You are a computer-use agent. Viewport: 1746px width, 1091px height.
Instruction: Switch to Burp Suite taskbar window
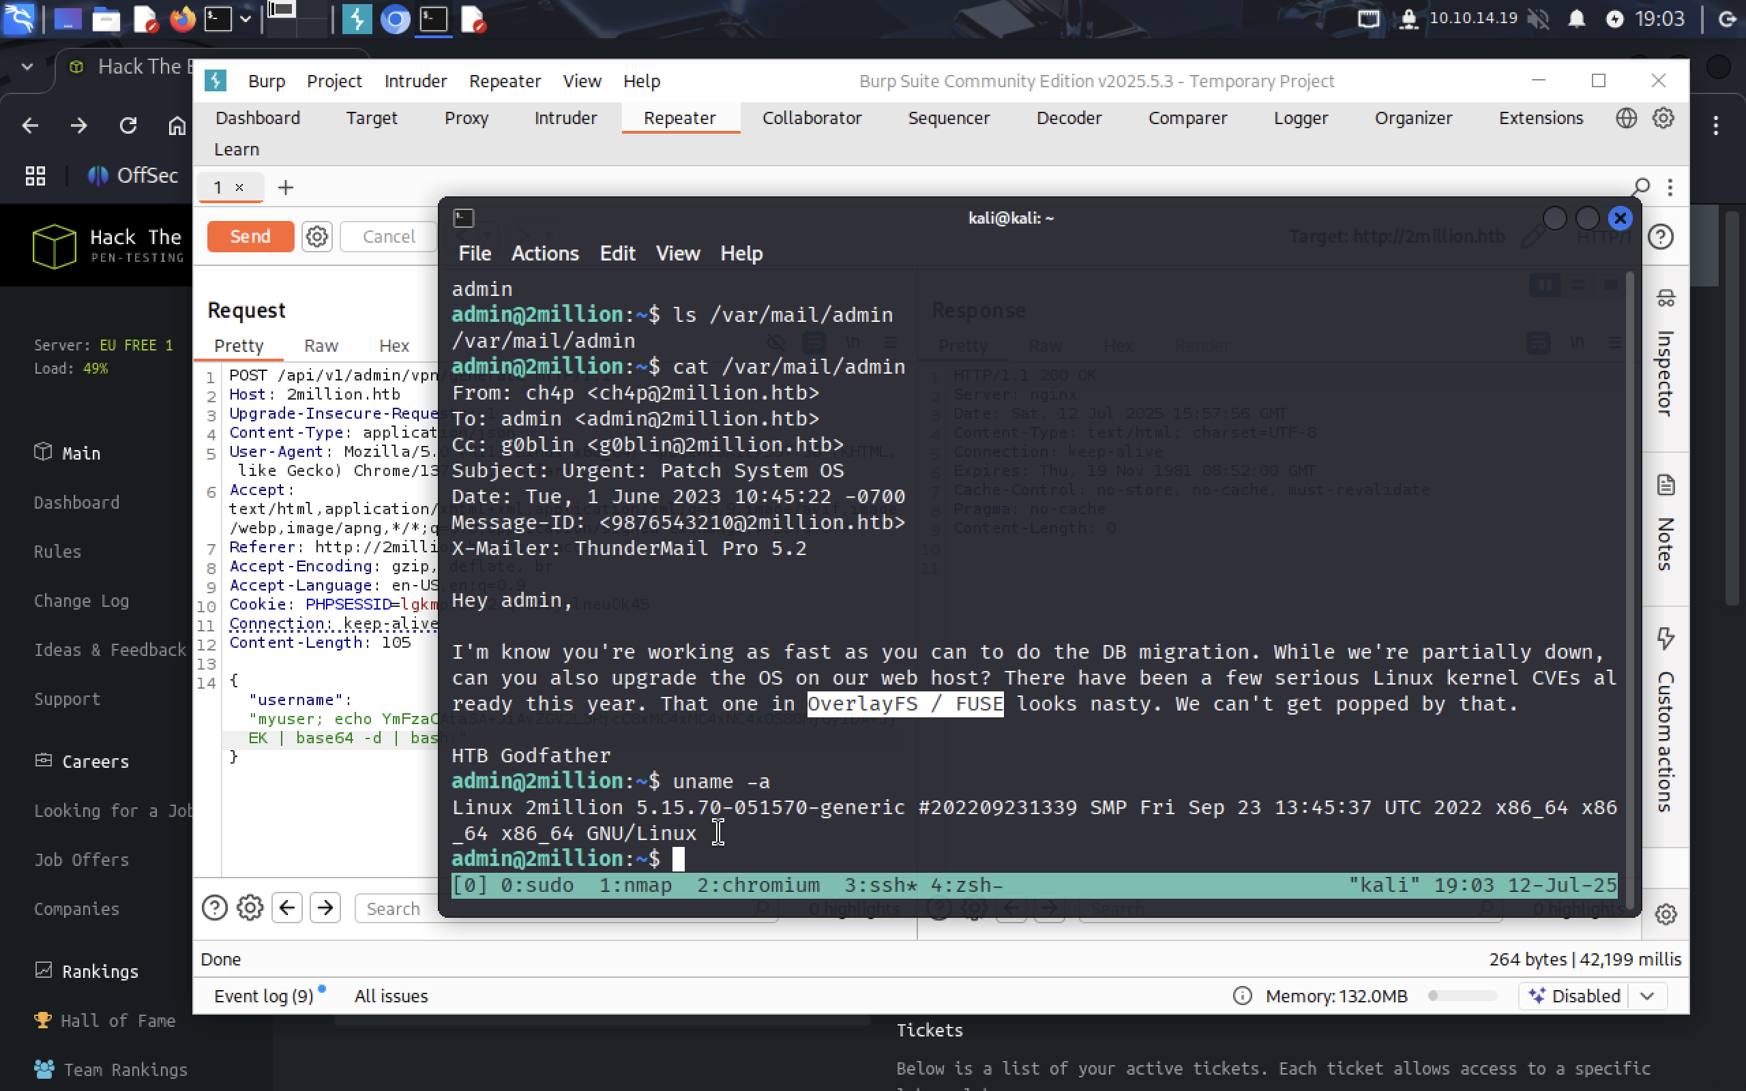(357, 19)
